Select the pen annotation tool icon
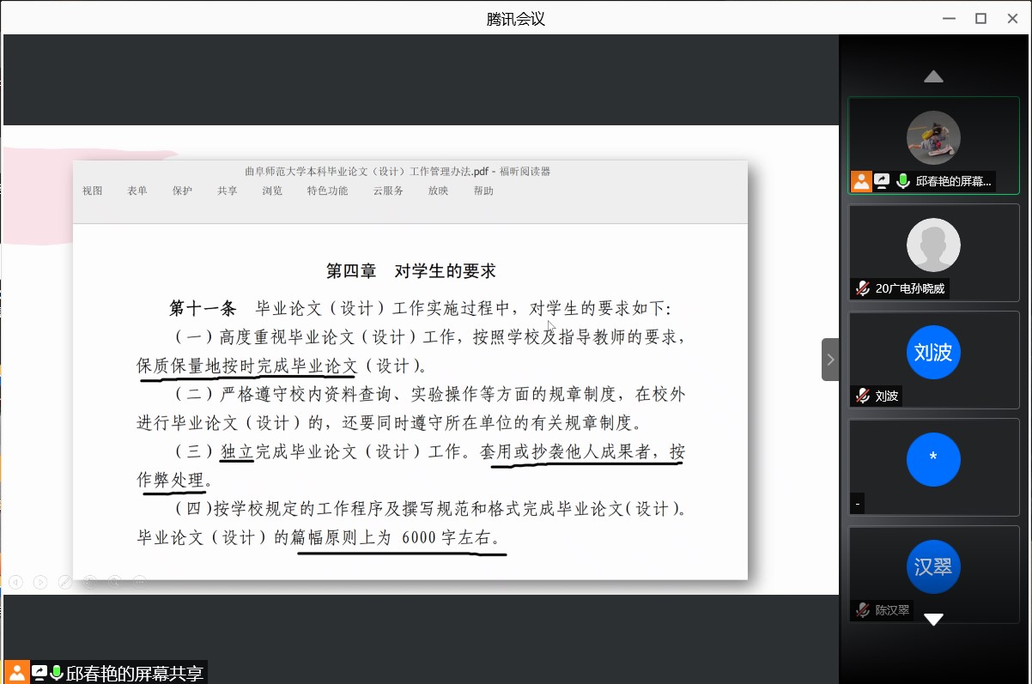This screenshot has width=1032, height=684. tap(65, 582)
